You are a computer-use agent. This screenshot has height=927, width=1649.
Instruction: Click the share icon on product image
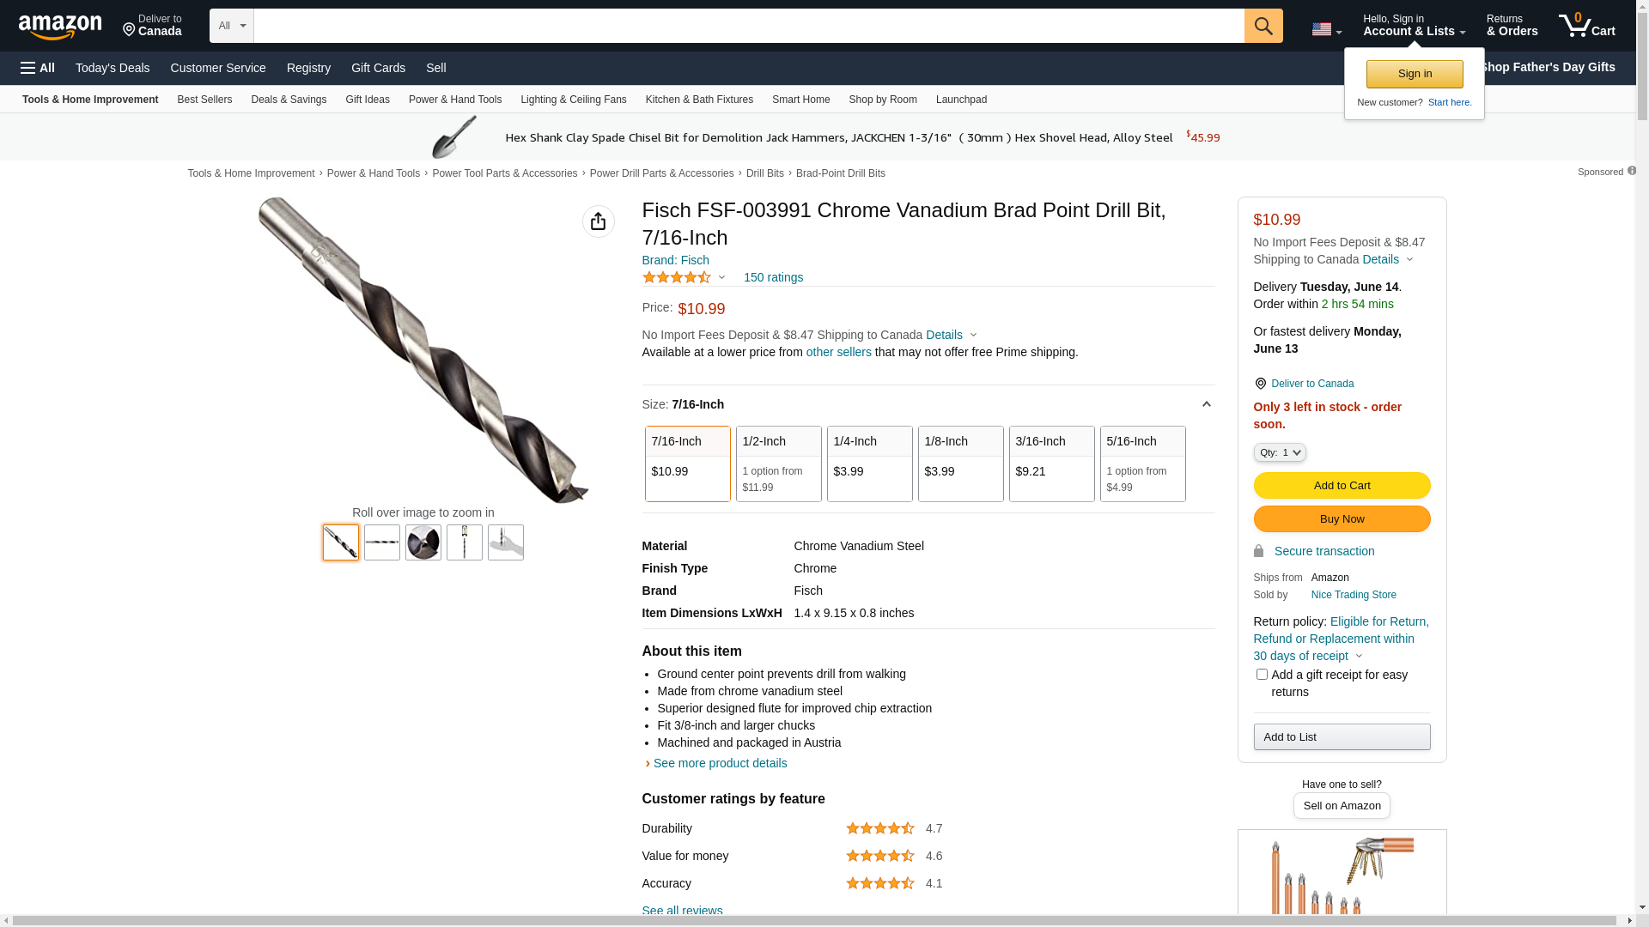click(x=598, y=221)
